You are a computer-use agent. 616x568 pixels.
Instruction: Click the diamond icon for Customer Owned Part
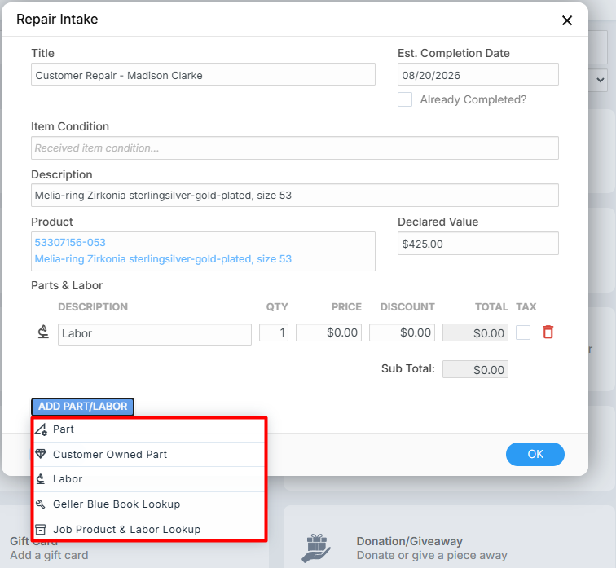pos(41,454)
